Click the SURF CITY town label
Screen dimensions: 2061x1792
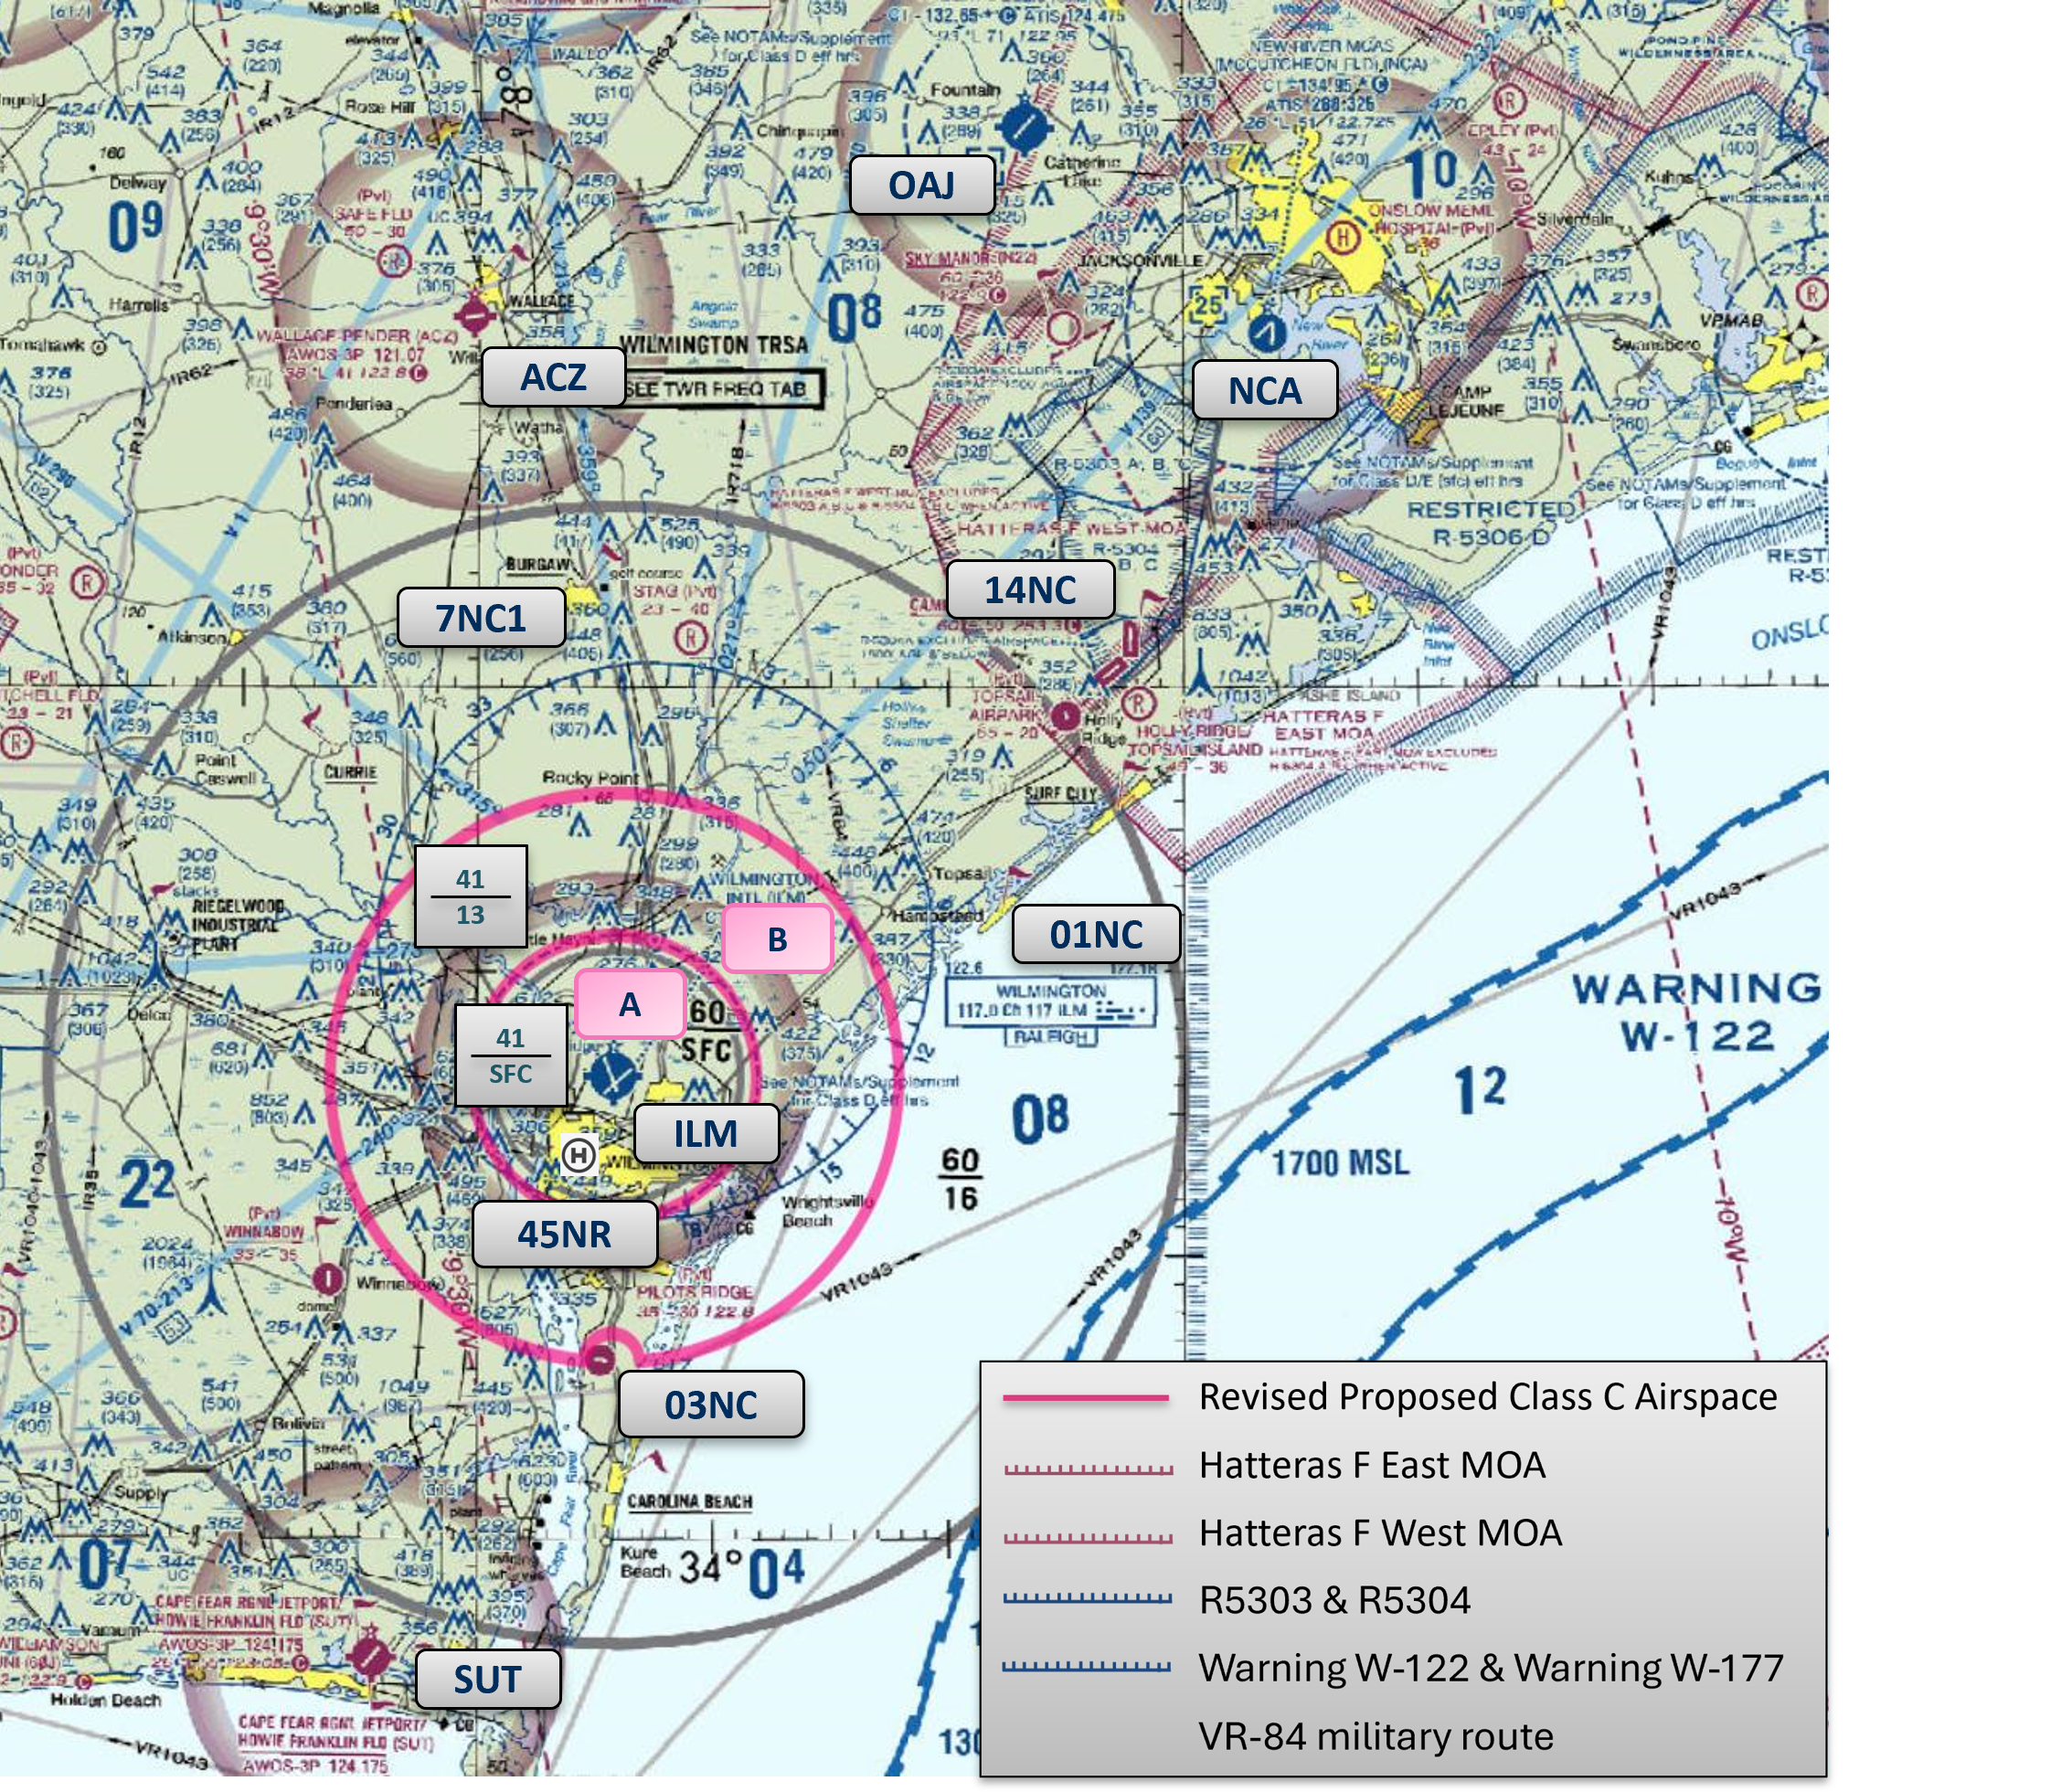point(1061,793)
